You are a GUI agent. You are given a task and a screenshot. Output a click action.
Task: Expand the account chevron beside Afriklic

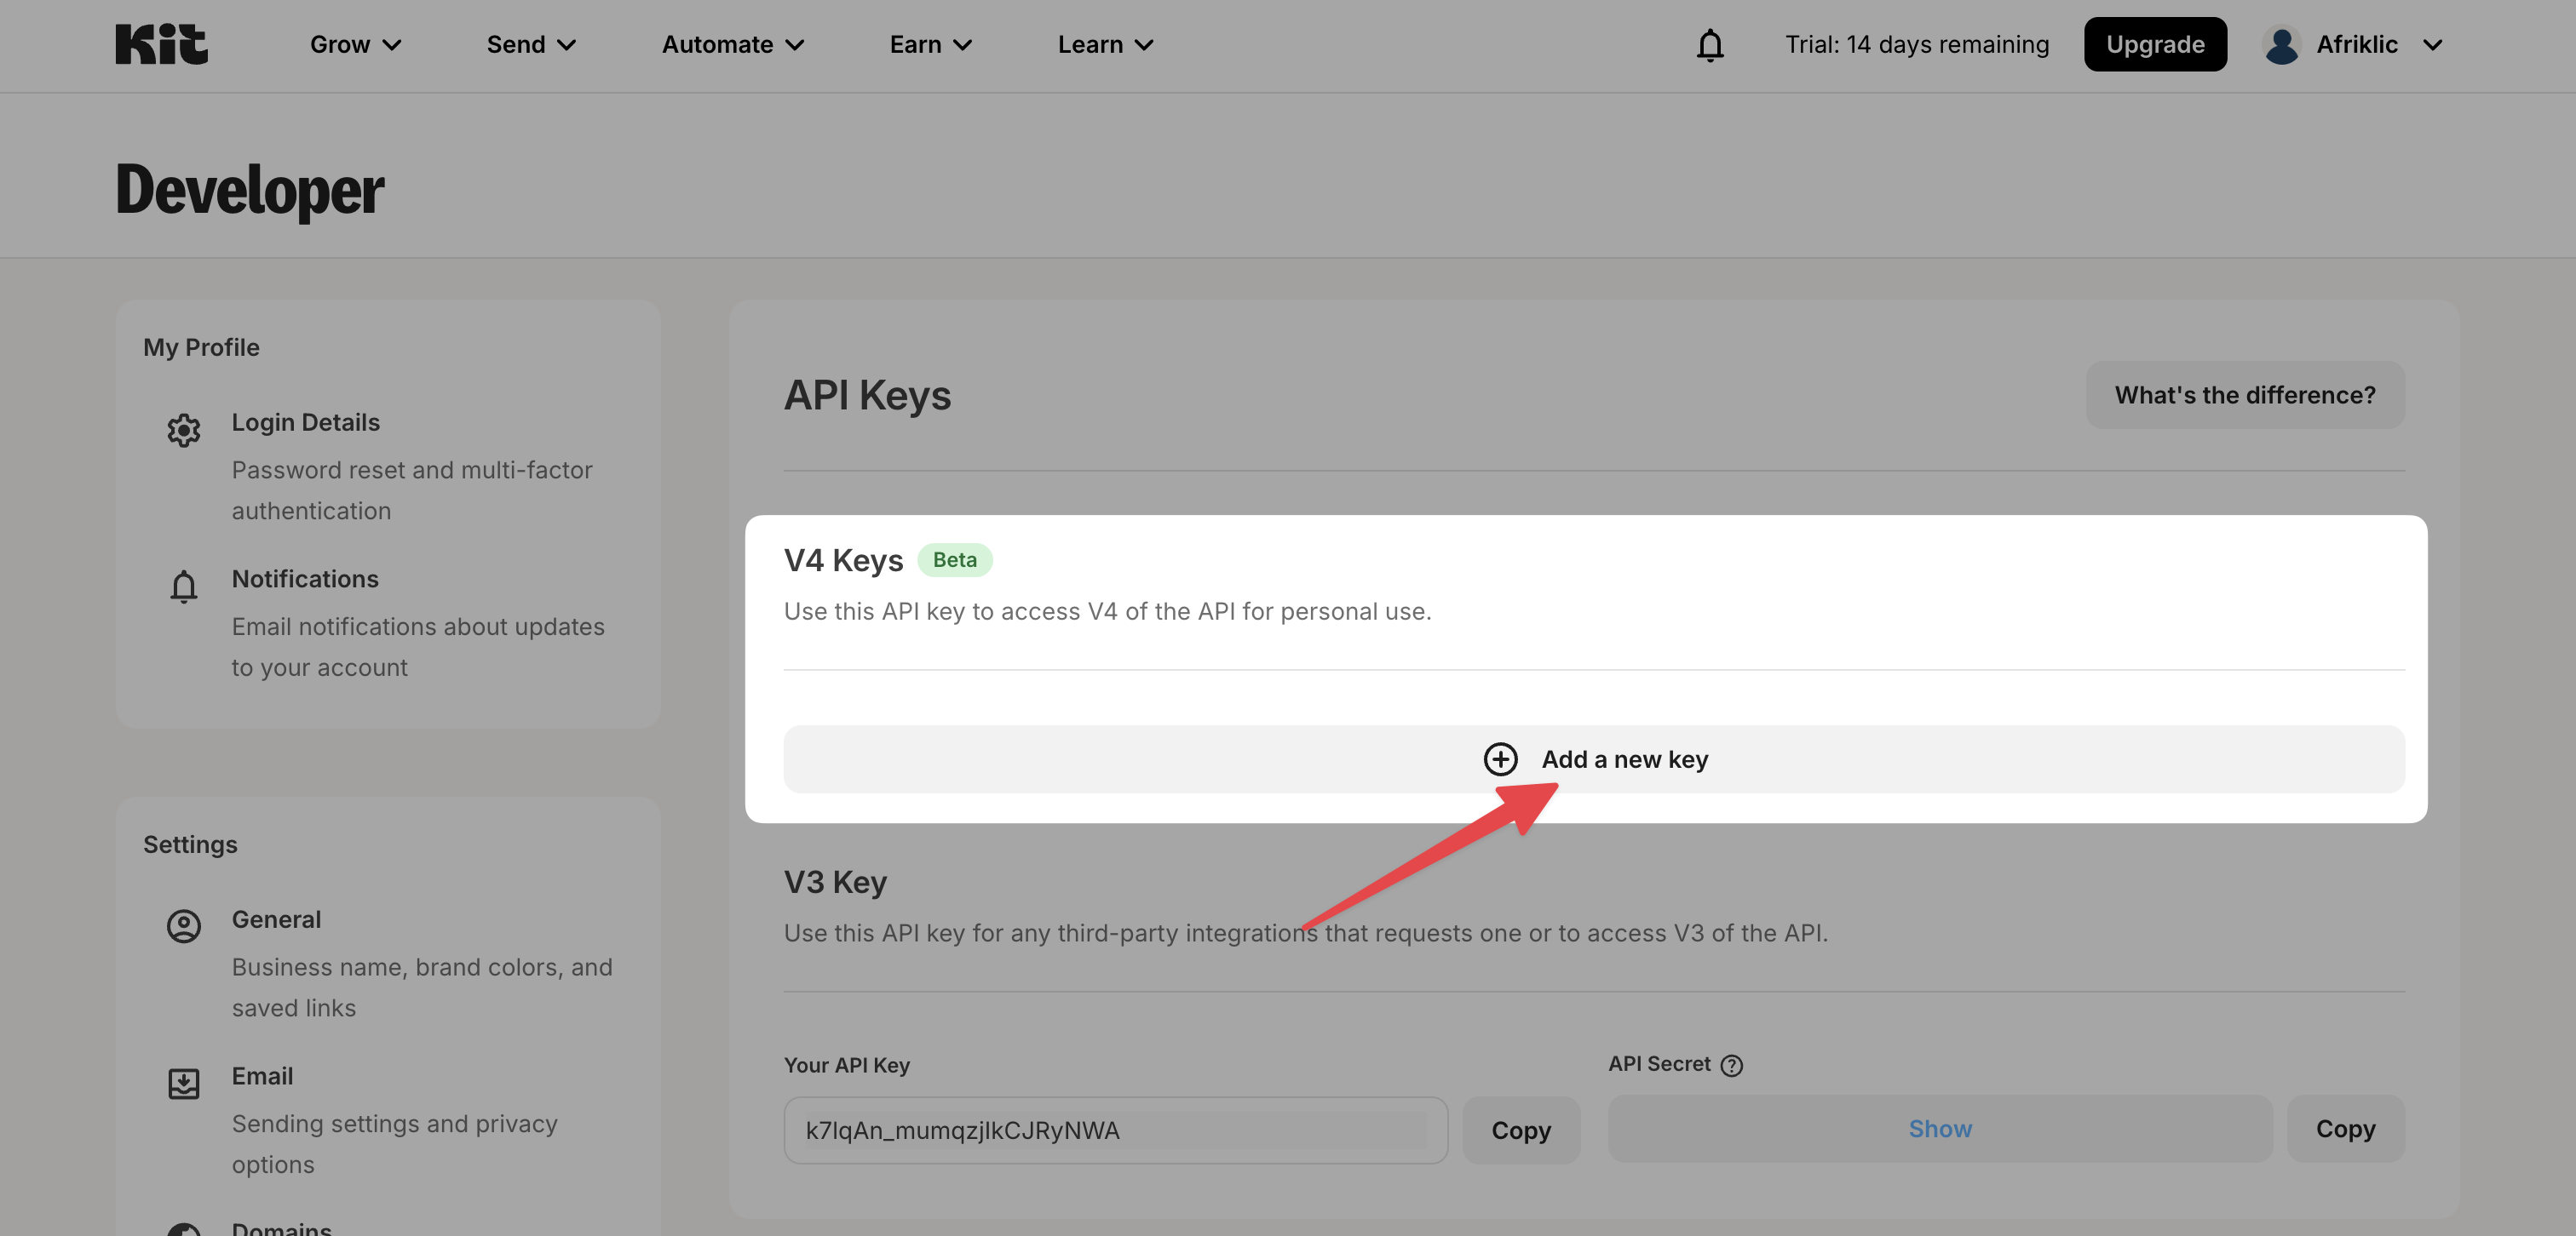[x=2433, y=45]
